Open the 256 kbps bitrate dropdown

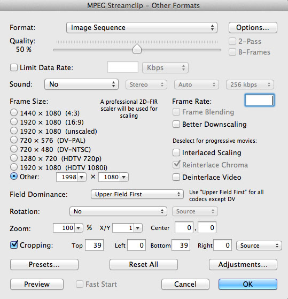point(250,85)
